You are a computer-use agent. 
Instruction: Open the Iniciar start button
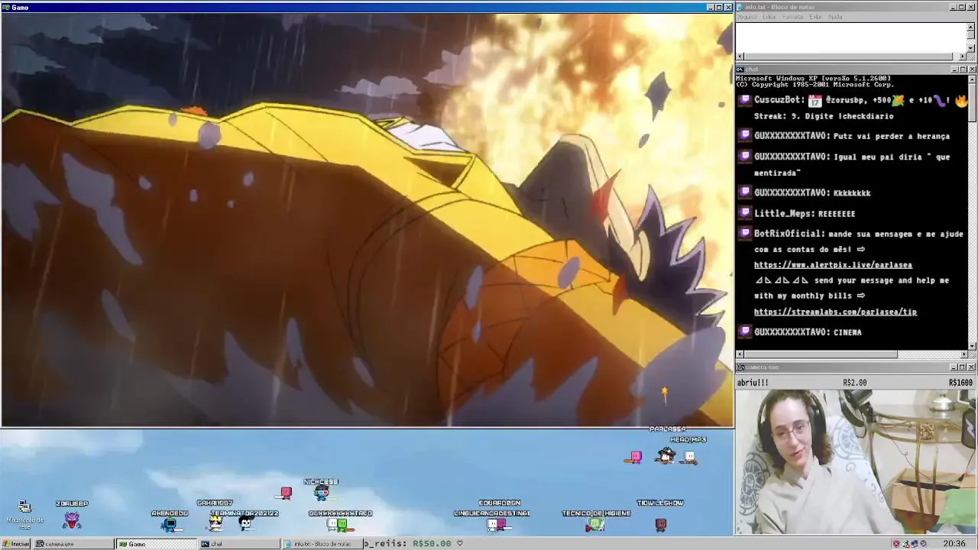click(x=16, y=544)
